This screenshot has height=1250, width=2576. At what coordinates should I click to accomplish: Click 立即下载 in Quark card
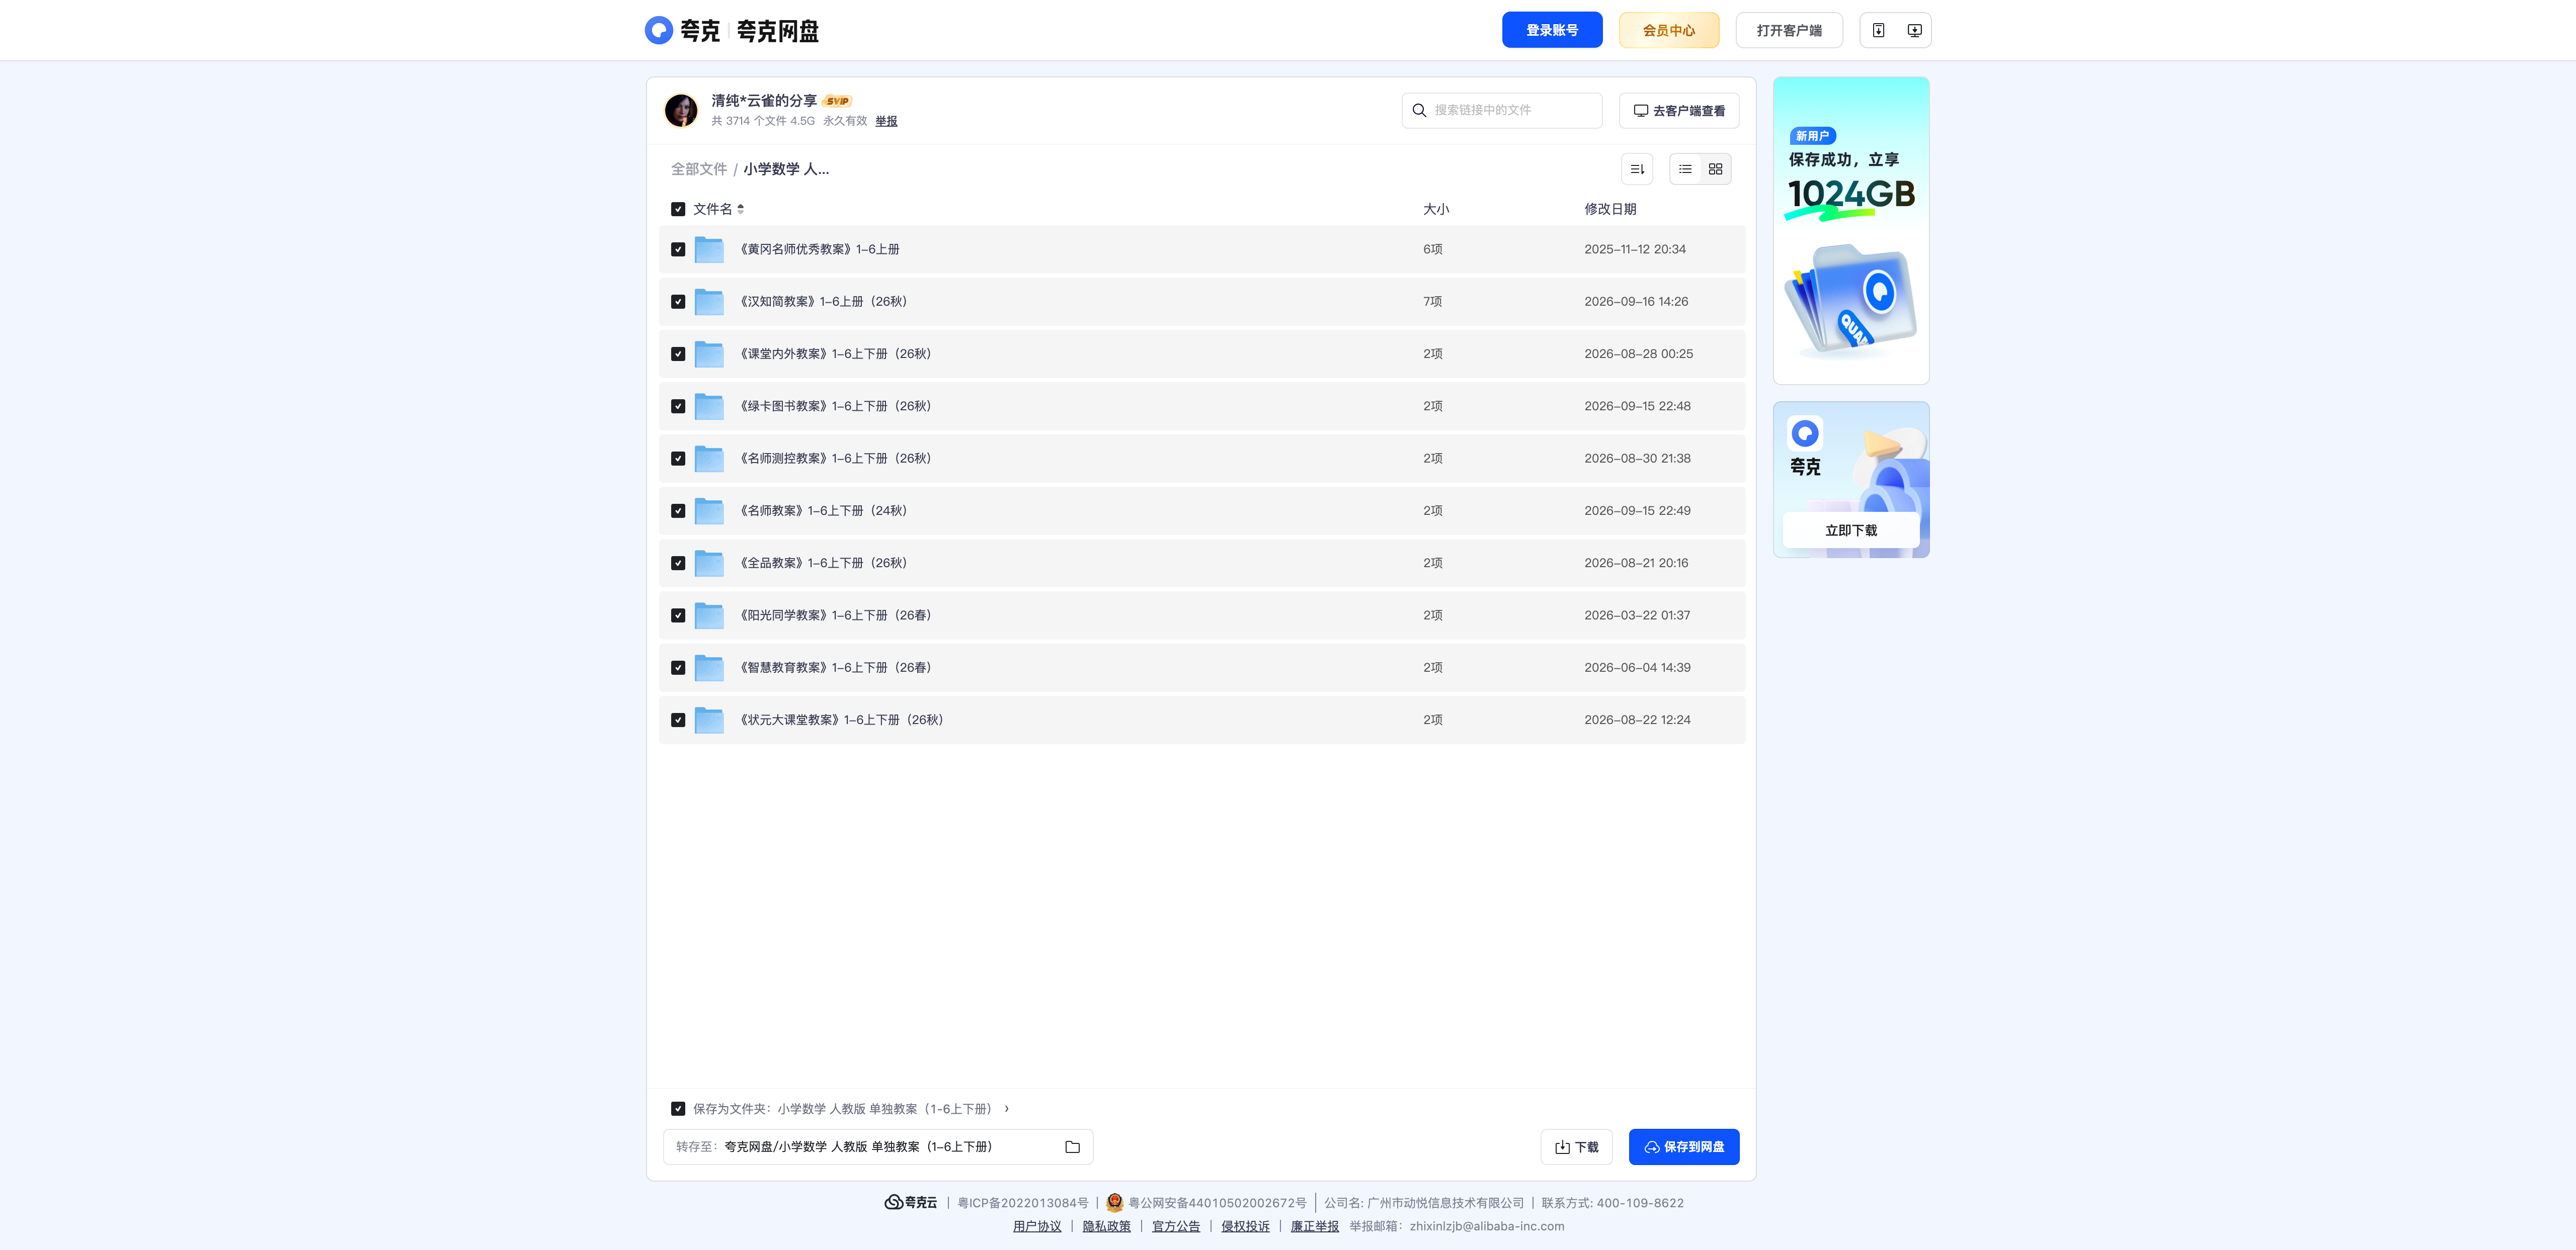[1850, 530]
